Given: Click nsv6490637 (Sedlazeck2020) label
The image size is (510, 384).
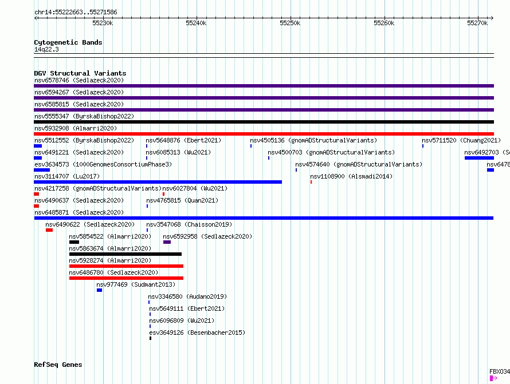Looking at the screenshot, I should (79, 200).
